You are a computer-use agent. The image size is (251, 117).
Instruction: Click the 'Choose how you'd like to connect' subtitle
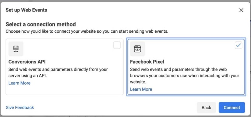(87, 31)
